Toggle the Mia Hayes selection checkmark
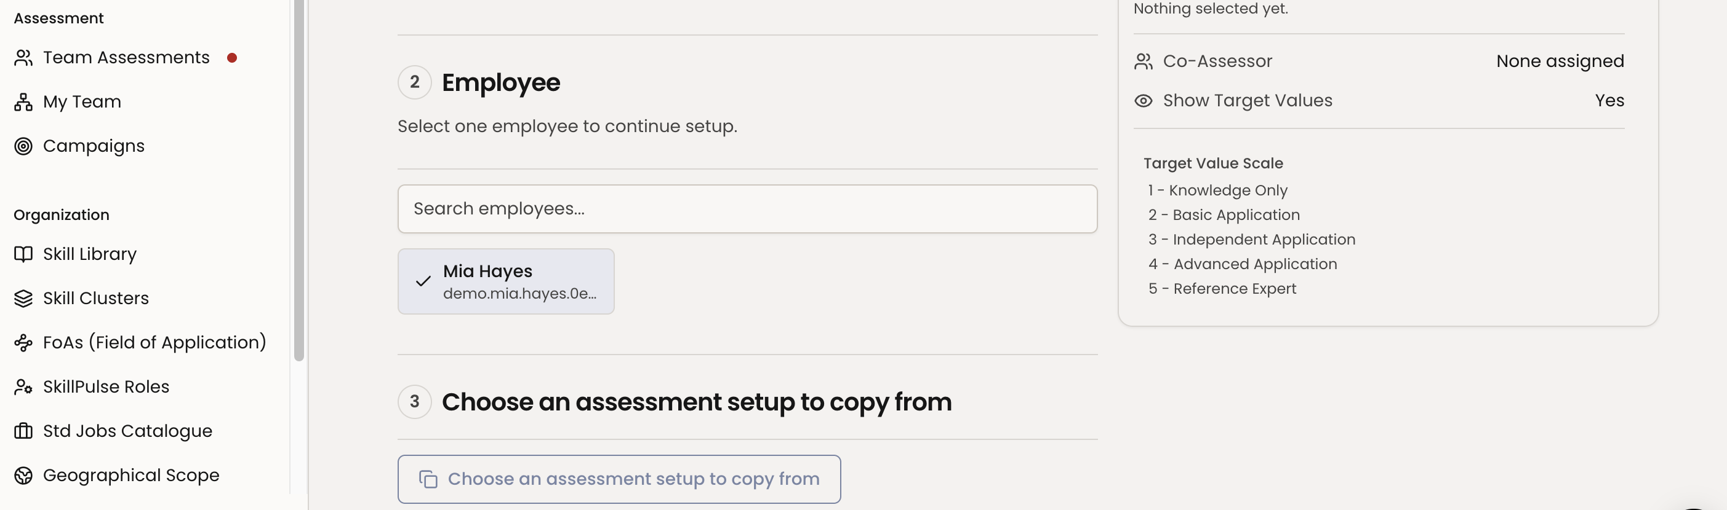This screenshot has height=510, width=1727. click(x=423, y=282)
